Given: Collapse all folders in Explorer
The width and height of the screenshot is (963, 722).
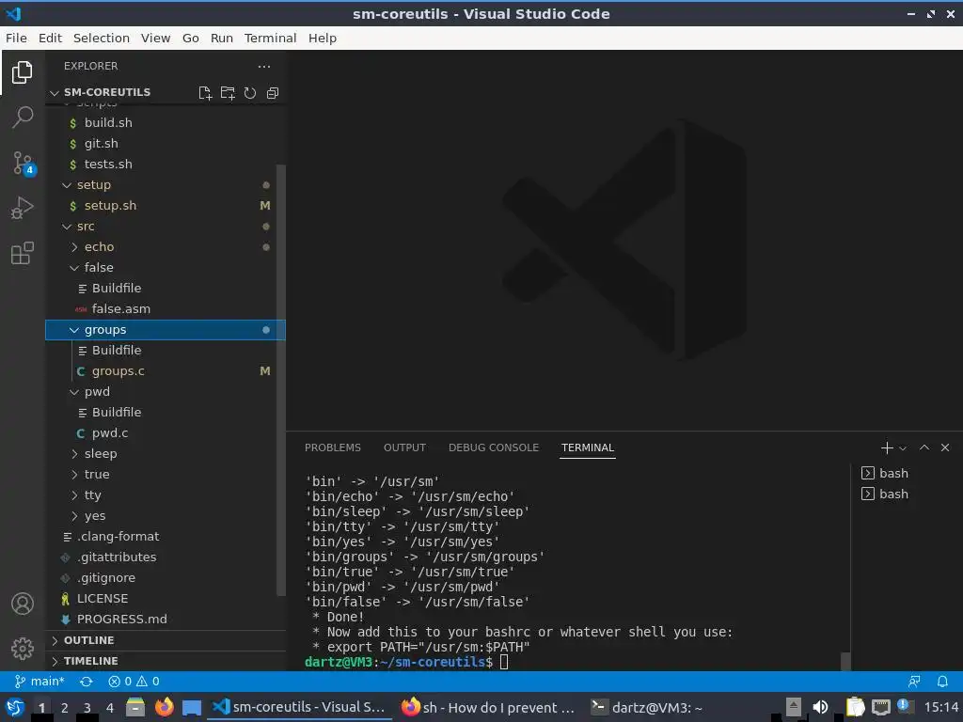Looking at the screenshot, I should click(x=273, y=93).
